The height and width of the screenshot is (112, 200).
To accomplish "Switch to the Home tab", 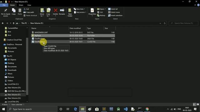I will (12, 5).
